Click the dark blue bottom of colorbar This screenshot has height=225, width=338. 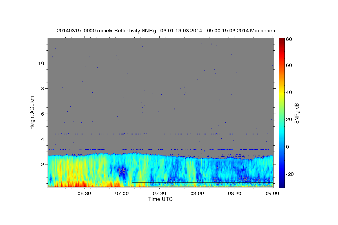tap(282, 184)
